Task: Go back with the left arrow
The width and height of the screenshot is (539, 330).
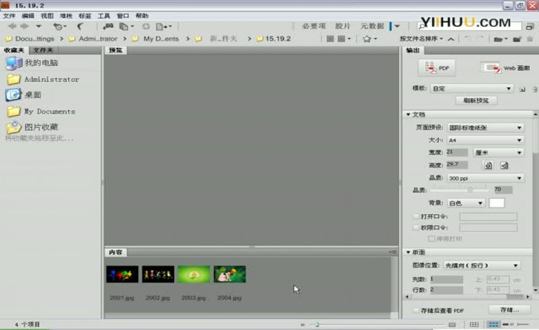Action: (12, 26)
